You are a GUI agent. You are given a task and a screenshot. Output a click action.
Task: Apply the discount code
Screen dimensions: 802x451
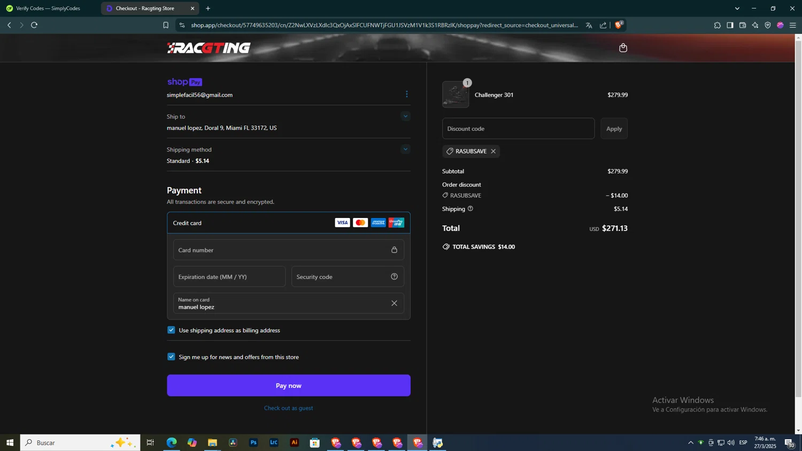[614, 128]
